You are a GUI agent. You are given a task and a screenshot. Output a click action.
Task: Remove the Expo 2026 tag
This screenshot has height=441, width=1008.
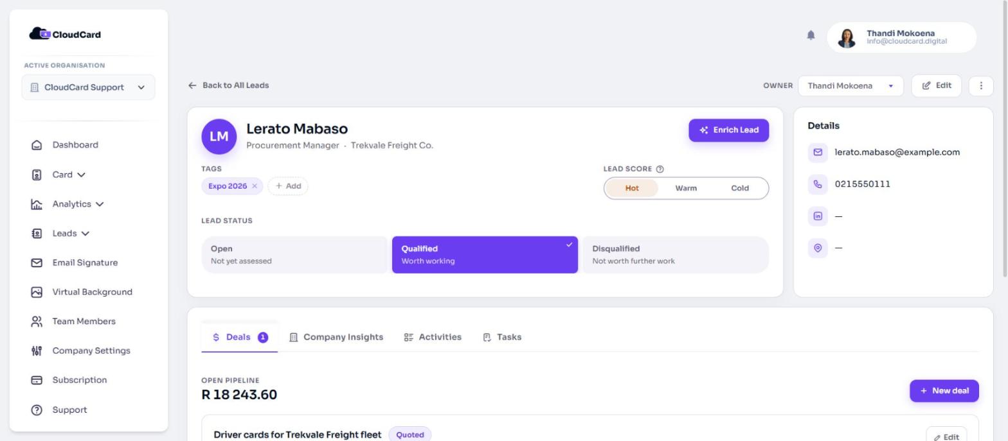pyautogui.click(x=255, y=186)
